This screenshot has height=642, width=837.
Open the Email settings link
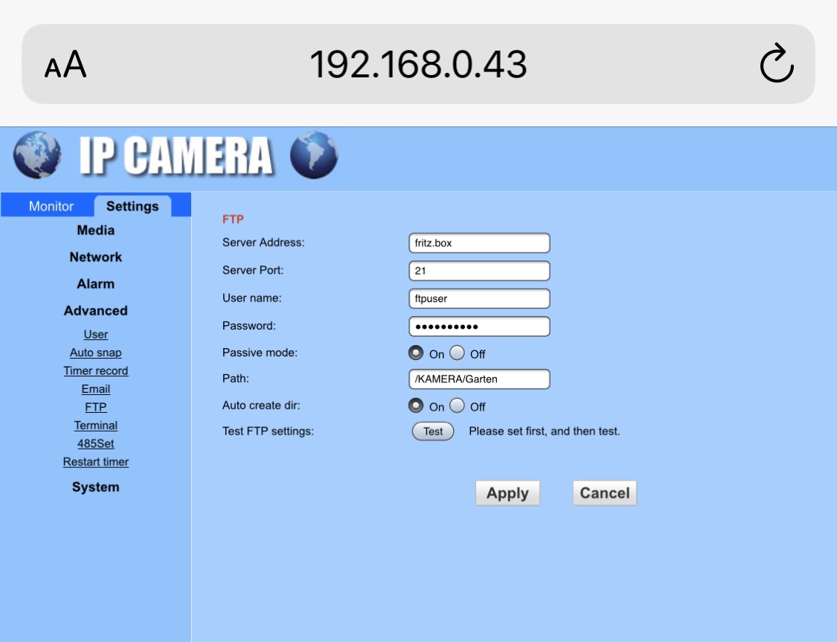click(96, 389)
